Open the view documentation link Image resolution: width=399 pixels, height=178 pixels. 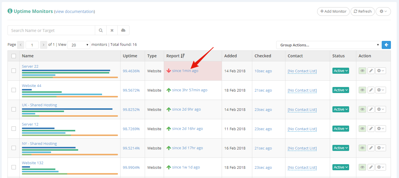(x=74, y=12)
